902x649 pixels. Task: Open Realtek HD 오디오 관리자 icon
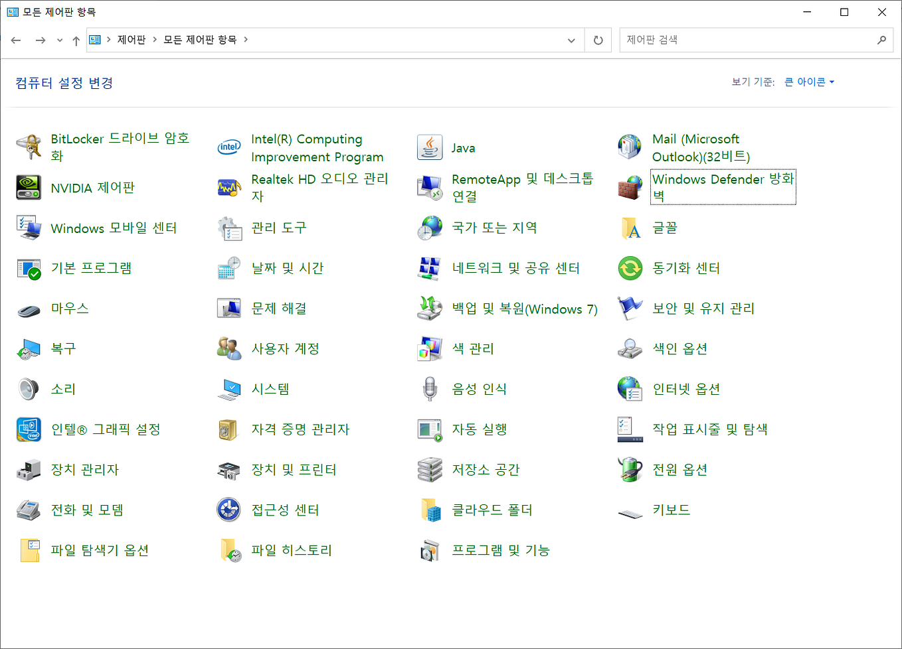click(229, 188)
